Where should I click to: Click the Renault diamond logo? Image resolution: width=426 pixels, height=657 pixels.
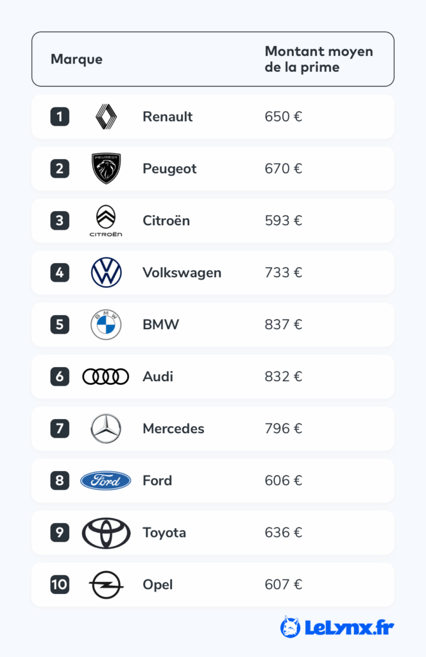click(106, 117)
